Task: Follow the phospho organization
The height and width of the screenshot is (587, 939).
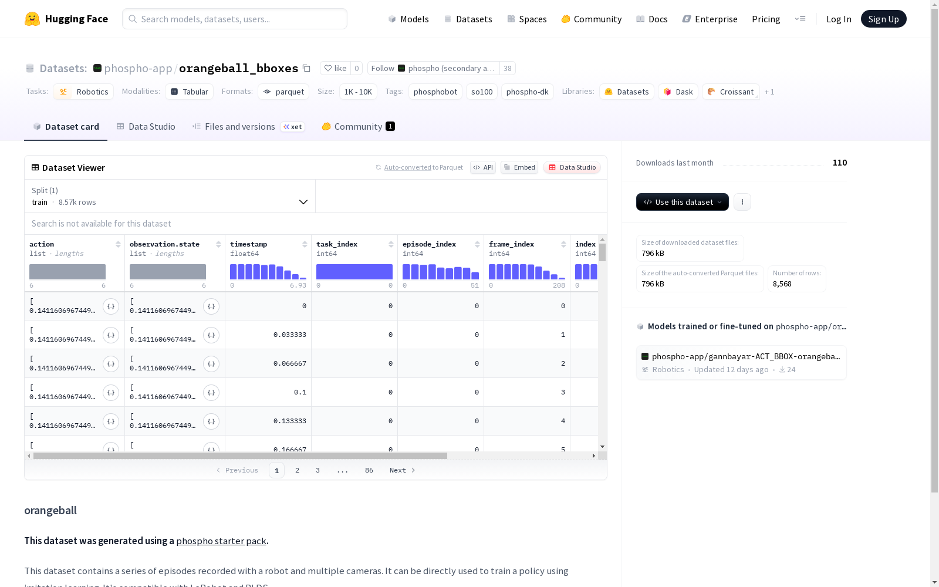Action: tap(434, 68)
